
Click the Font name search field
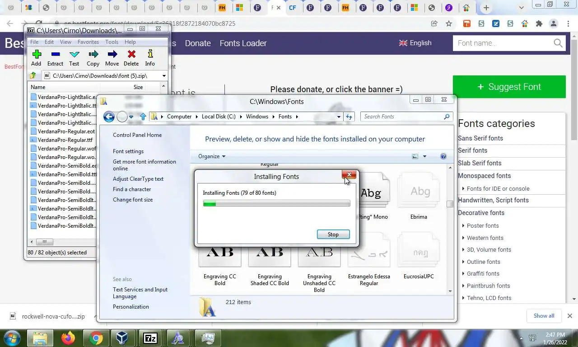pyautogui.click(x=502, y=43)
